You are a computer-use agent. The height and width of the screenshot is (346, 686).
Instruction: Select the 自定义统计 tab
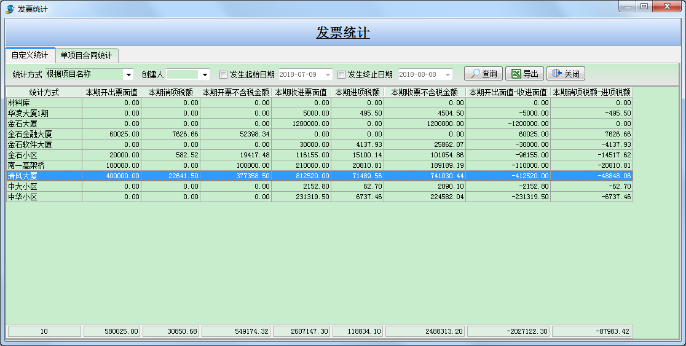tap(30, 55)
